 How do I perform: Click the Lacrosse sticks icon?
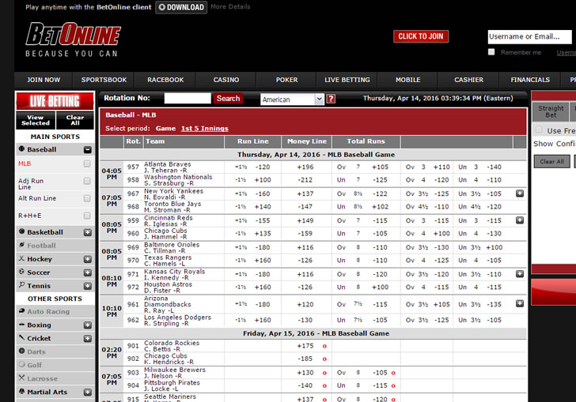tap(21, 378)
